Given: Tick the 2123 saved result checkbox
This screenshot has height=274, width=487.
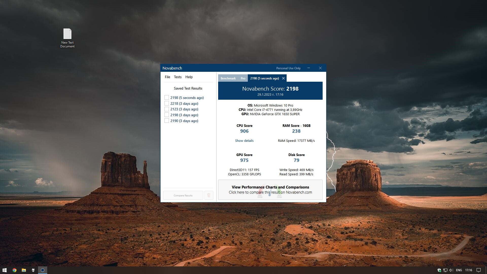Looking at the screenshot, I should point(167,109).
